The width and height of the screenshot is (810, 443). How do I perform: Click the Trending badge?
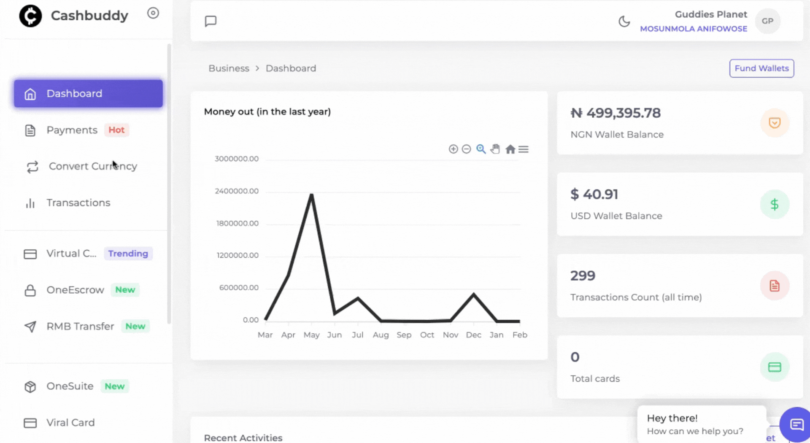coord(128,254)
